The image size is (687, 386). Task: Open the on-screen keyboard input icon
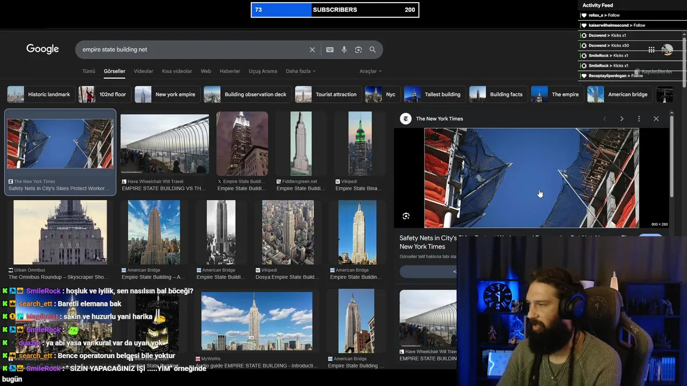point(330,49)
